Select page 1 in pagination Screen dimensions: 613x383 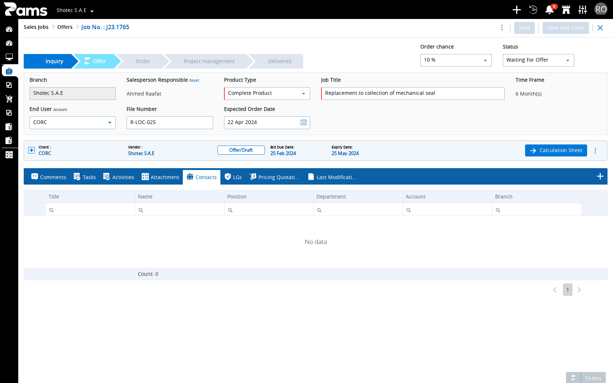point(568,290)
